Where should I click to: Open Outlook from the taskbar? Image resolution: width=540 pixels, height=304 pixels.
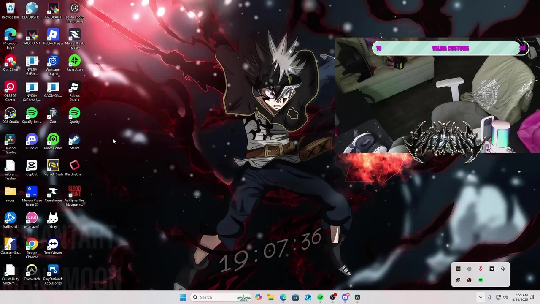[308, 297]
